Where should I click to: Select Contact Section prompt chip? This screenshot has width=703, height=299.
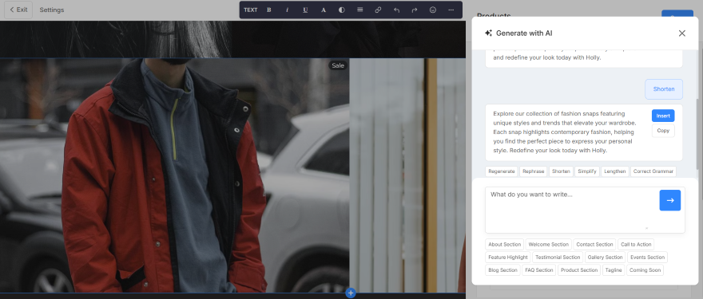point(594,245)
